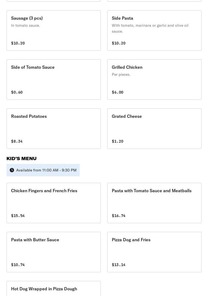This screenshot has height=296, width=208.
Task: Add Grated Cheese for $1.20
Action: pos(154,128)
